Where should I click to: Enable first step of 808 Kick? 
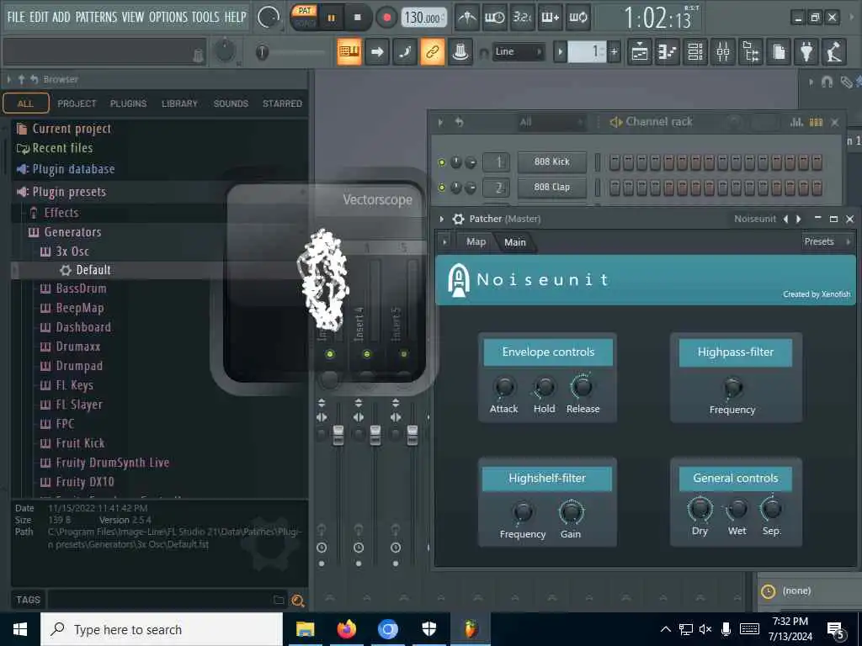tap(615, 162)
